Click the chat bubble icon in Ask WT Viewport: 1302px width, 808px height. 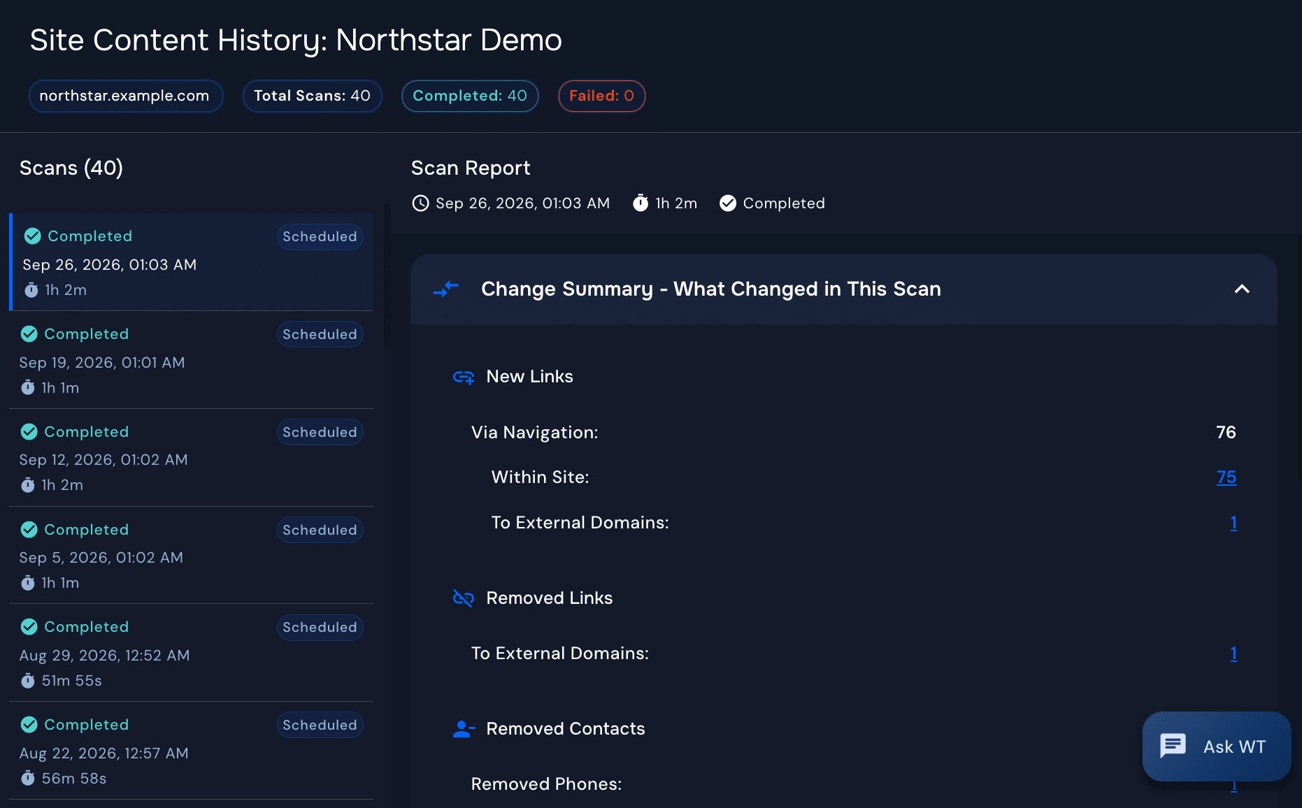click(x=1173, y=746)
